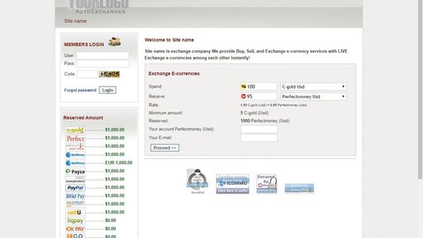Viewport: 423px width, 238px height.
Task: Focus the Pass input field
Action: tap(102, 63)
